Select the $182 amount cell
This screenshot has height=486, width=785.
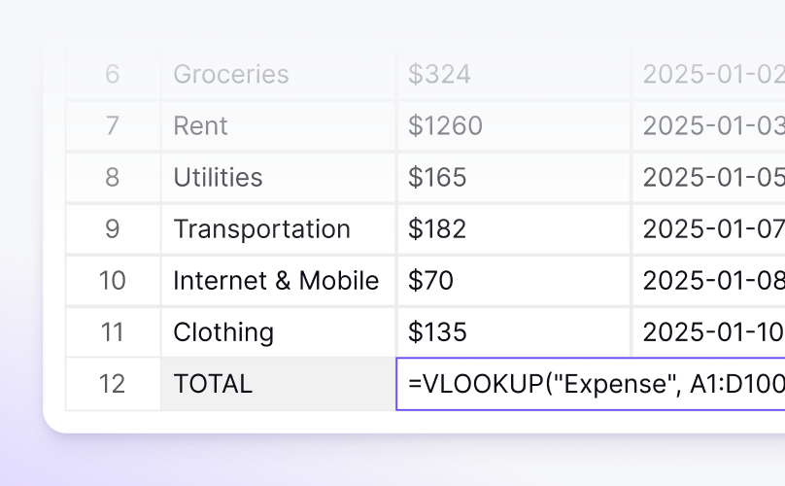coord(513,229)
